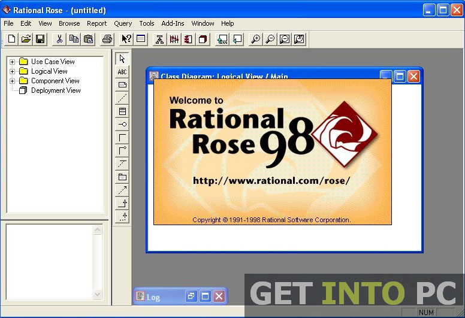Screen dimensions: 465x318
Task: Minimize the Rational Rose main window
Action: click(429, 10)
